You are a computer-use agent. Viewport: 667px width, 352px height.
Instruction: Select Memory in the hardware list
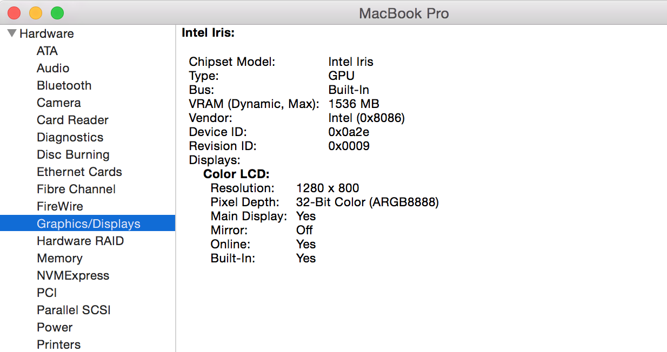tap(59, 258)
